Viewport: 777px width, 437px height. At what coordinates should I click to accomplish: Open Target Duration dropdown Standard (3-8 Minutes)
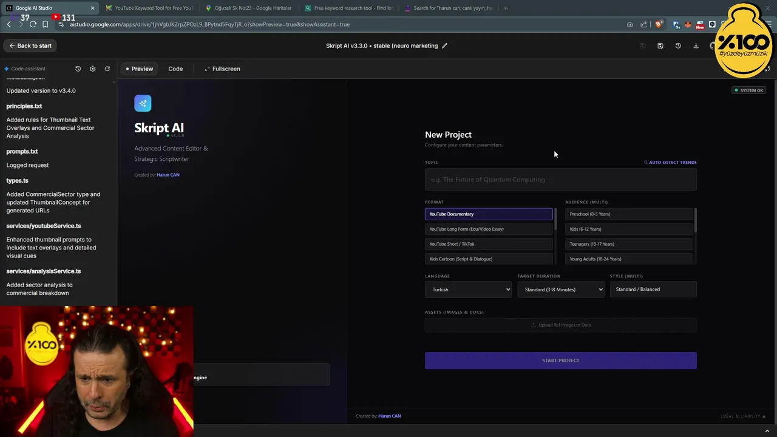click(x=561, y=290)
